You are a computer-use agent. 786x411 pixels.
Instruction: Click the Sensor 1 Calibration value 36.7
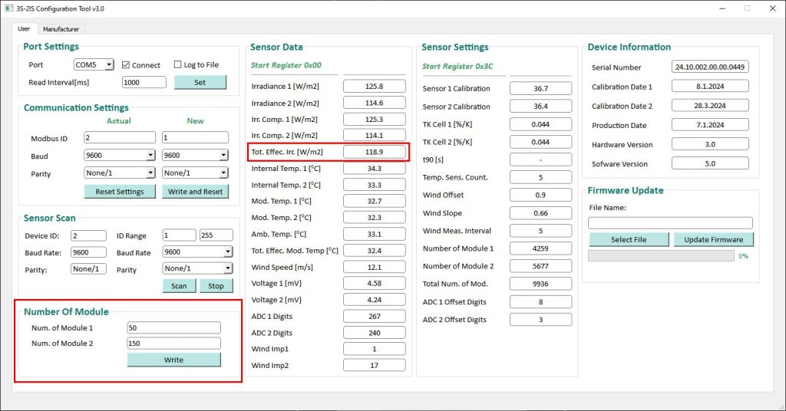pos(541,89)
